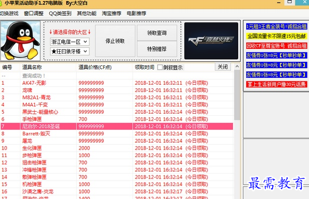Viewport: 309px width, 199px height.
Task: Click the 领取时间 column header
Action: 145,67
